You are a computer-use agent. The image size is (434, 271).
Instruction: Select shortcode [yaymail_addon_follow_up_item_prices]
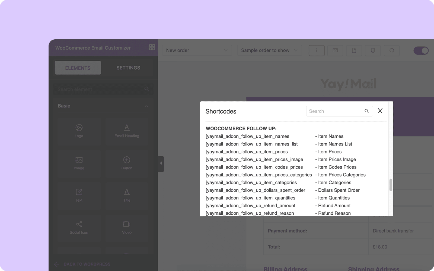247,152
